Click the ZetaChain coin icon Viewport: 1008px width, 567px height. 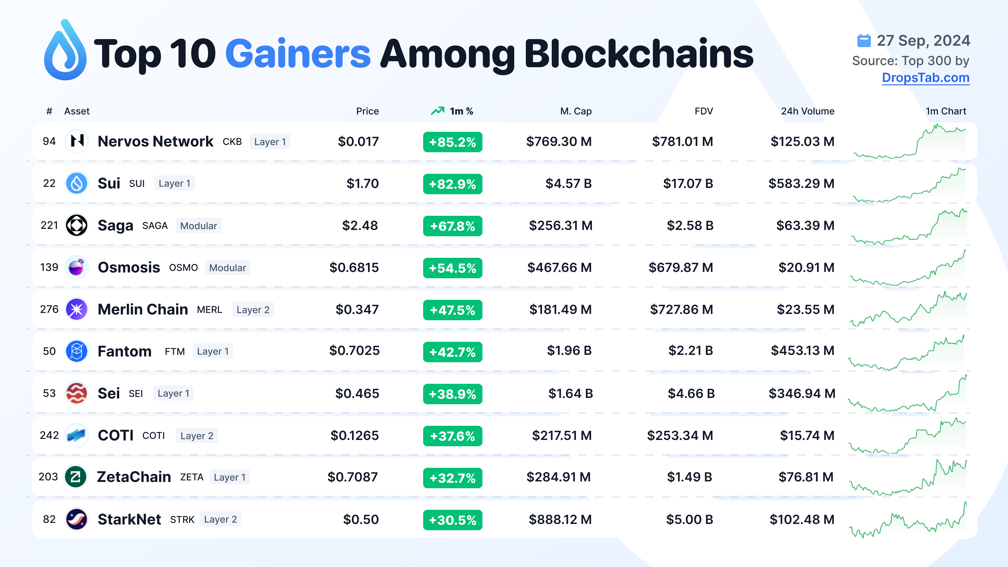tap(76, 477)
